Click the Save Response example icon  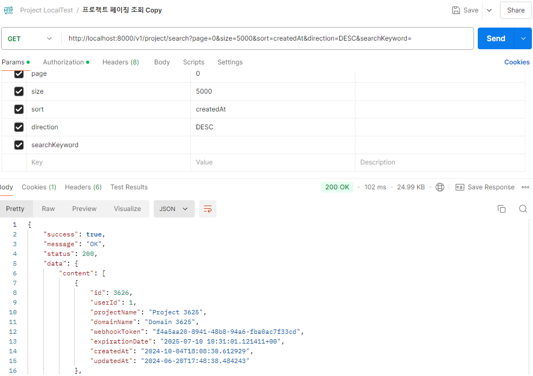459,187
